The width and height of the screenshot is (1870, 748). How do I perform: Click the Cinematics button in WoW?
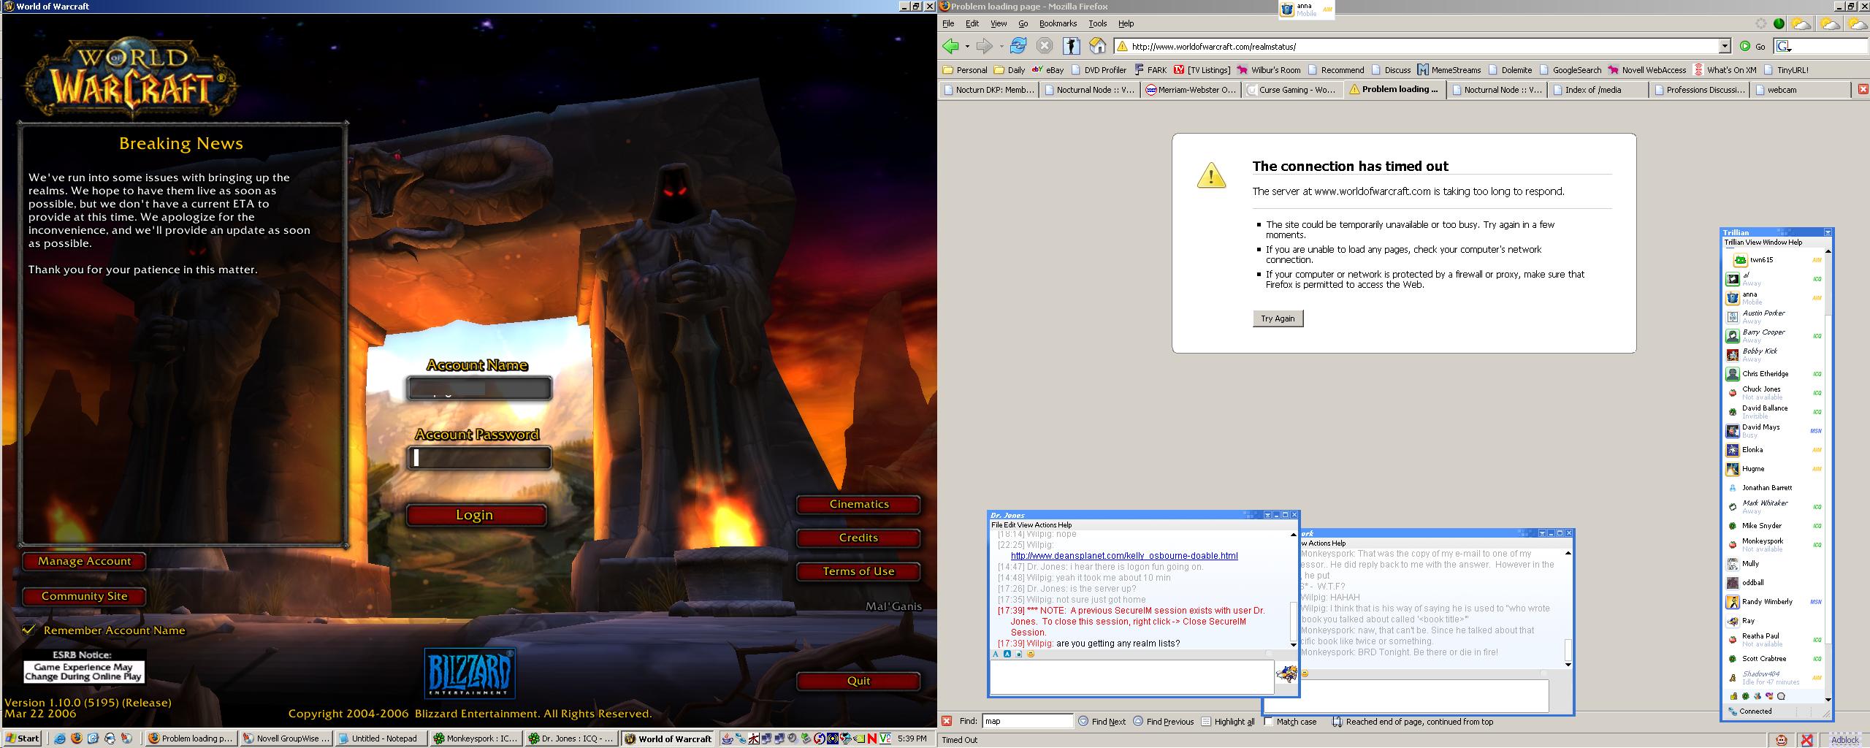coord(858,504)
